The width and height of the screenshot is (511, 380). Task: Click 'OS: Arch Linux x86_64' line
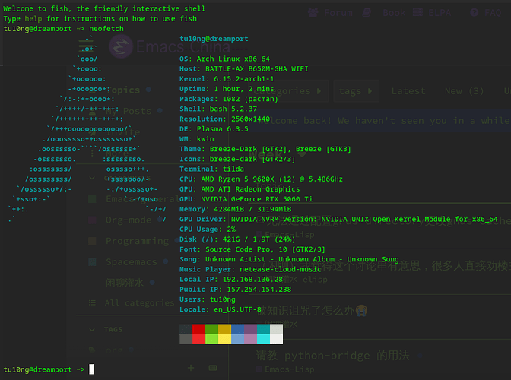[x=224, y=59]
